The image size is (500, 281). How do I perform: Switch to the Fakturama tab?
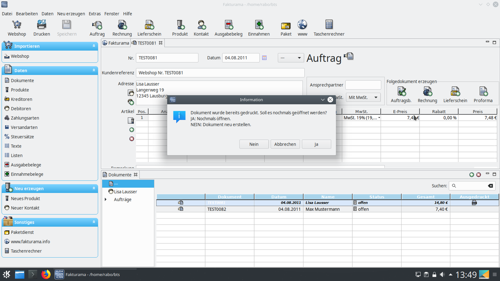pyautogui.click(x=116, y=43)
